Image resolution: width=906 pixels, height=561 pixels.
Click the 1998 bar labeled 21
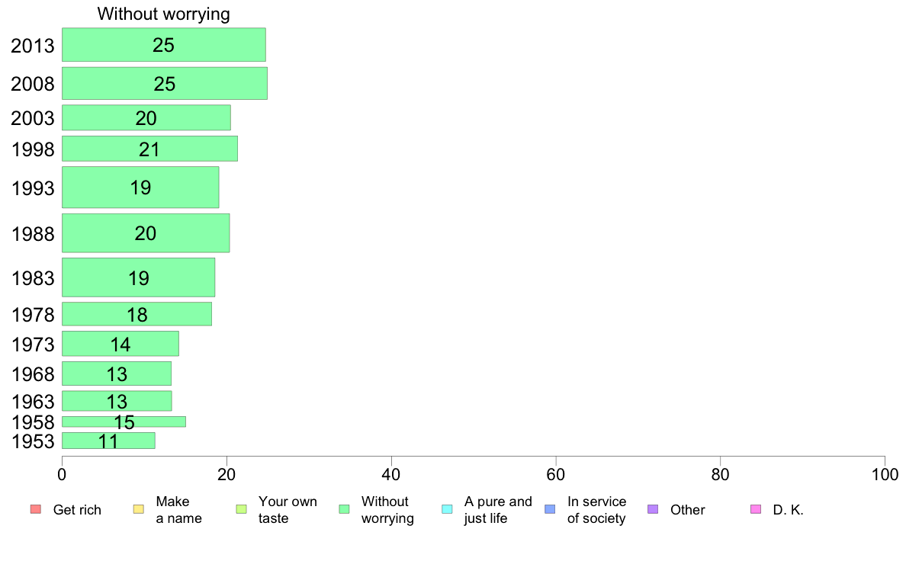[x=149, y=149]
